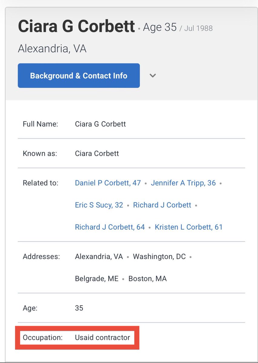This screenshot has height=363, width=258.
Task: Click the Alexandria, VA location under the name
Action: coord(52,49)
